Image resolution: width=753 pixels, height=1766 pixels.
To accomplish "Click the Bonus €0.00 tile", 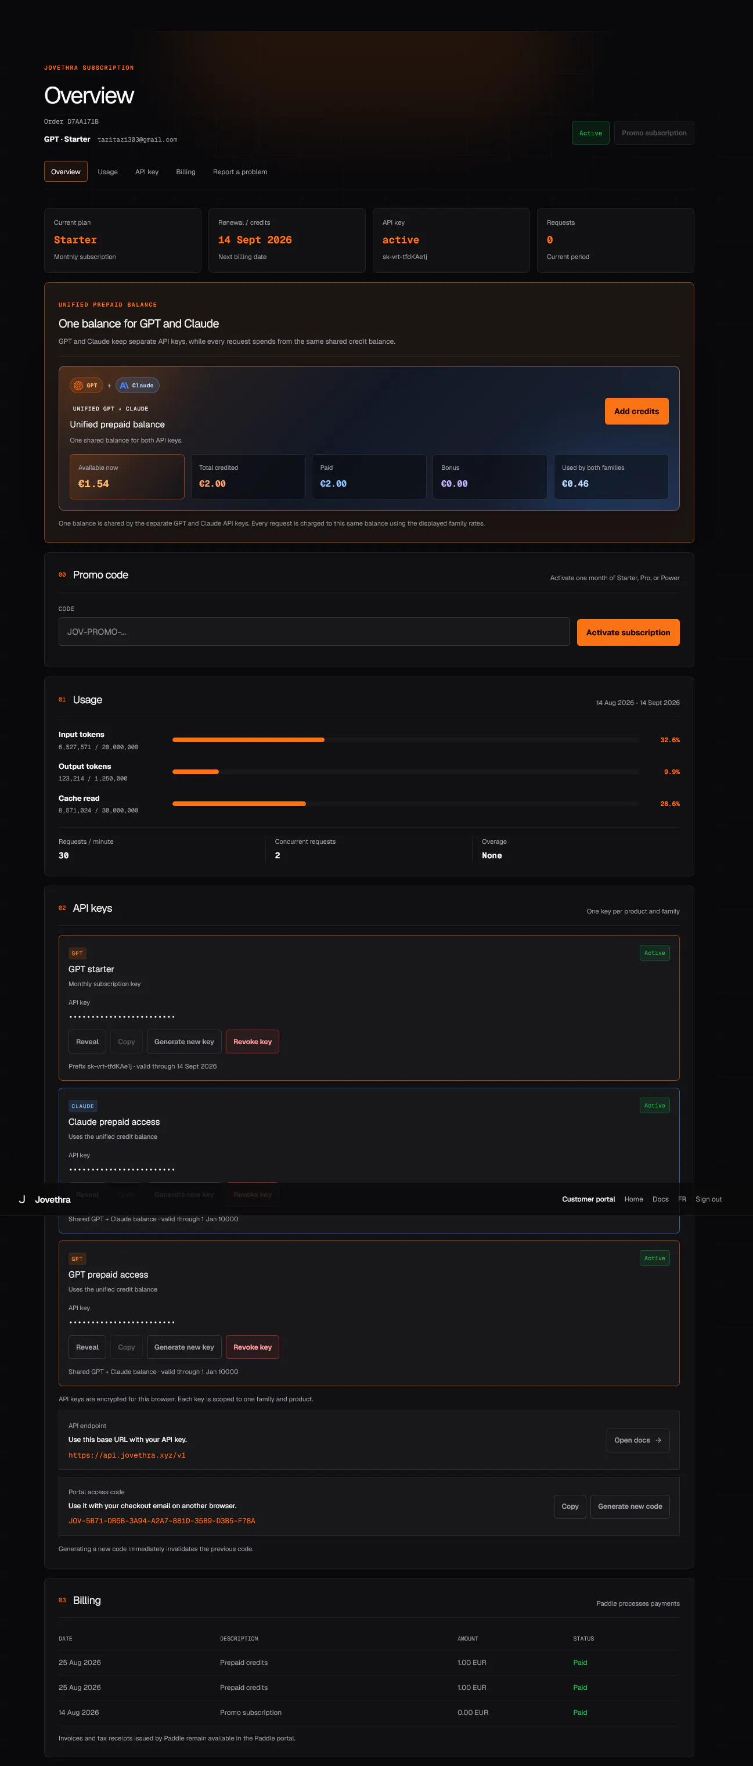I will pyautogui.click(x=490, y=476).
